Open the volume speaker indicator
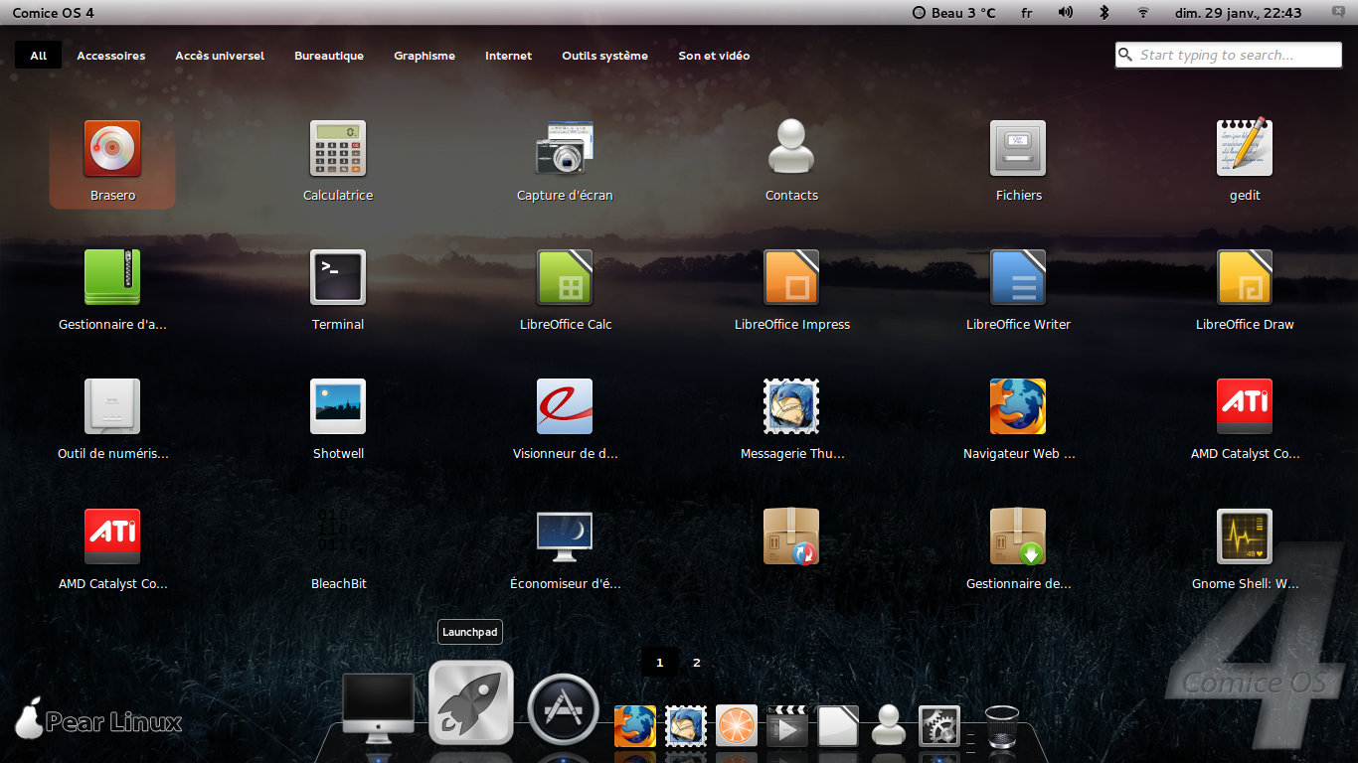This screenshot has height=763, width=1358. click(x=1066, y=13)
